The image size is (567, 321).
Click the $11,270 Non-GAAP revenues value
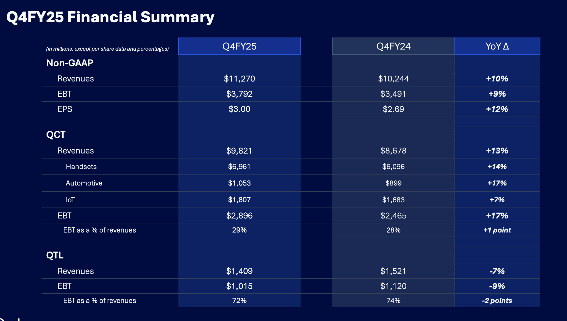[x=239, y=79]
